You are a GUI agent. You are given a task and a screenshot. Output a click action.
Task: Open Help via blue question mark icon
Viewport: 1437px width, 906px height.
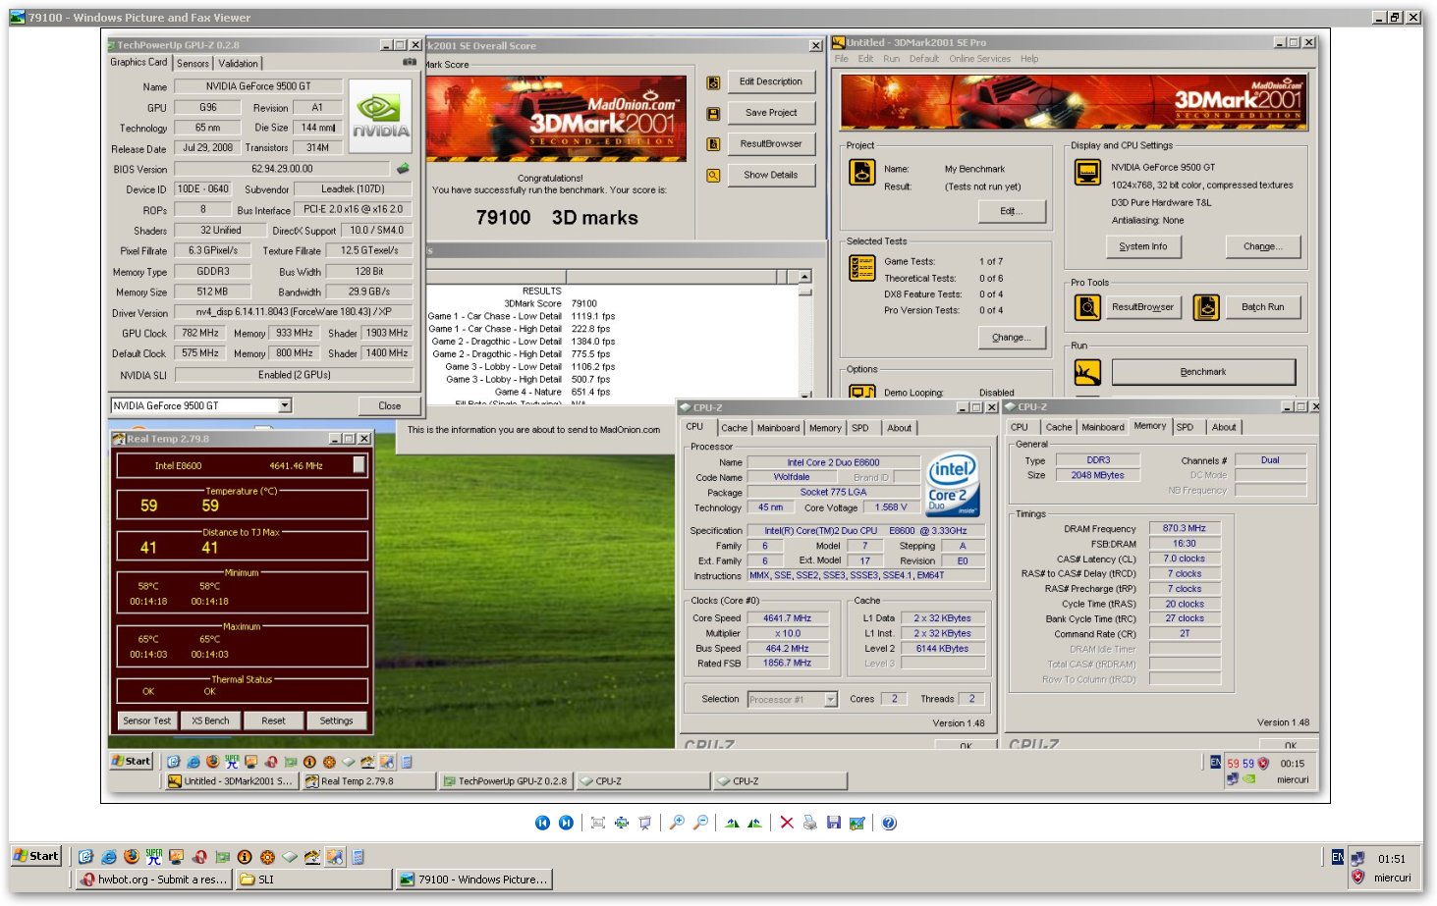[889, 823]
